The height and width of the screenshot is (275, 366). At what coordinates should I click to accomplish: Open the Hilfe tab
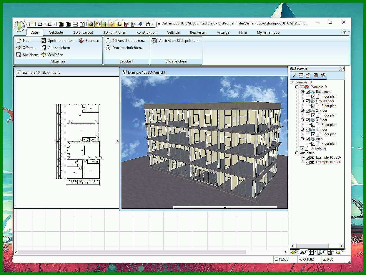tap(243, 32)
